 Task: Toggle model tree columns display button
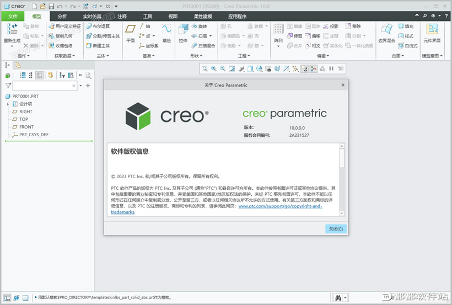(x=39, y=76)
